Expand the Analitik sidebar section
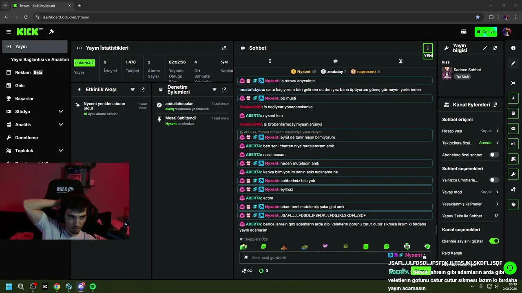The height and width of the screenshot is (293, 522). point(61,125)
